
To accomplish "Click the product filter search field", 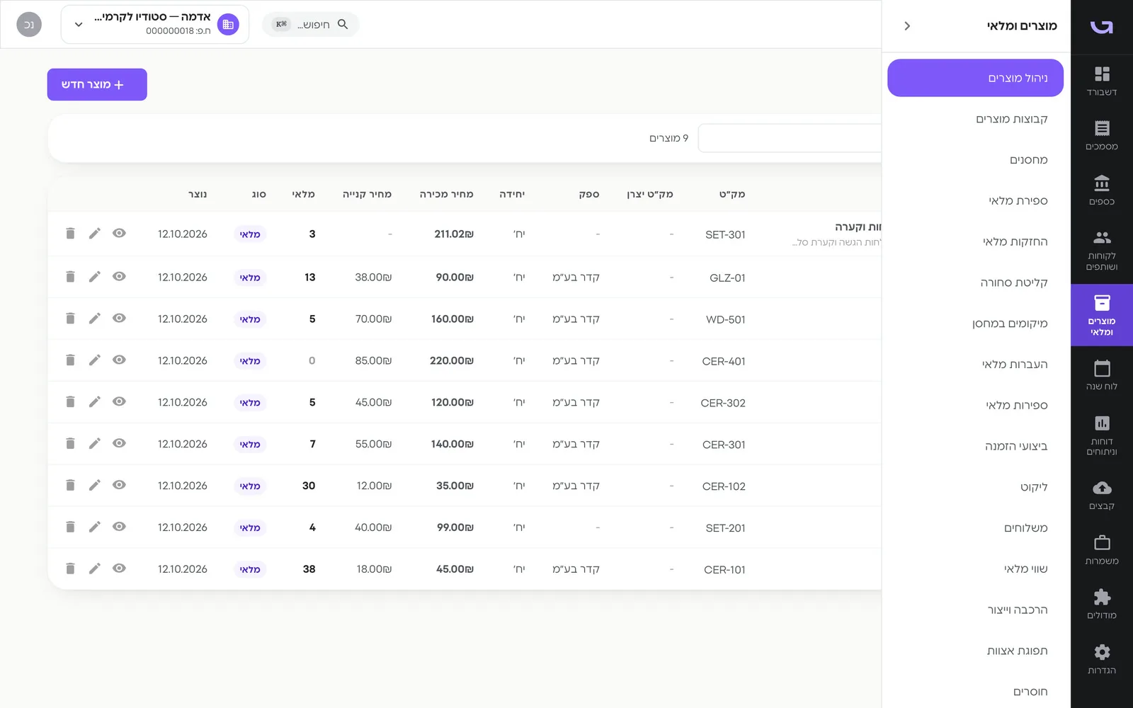I will (x=790, y=138).
